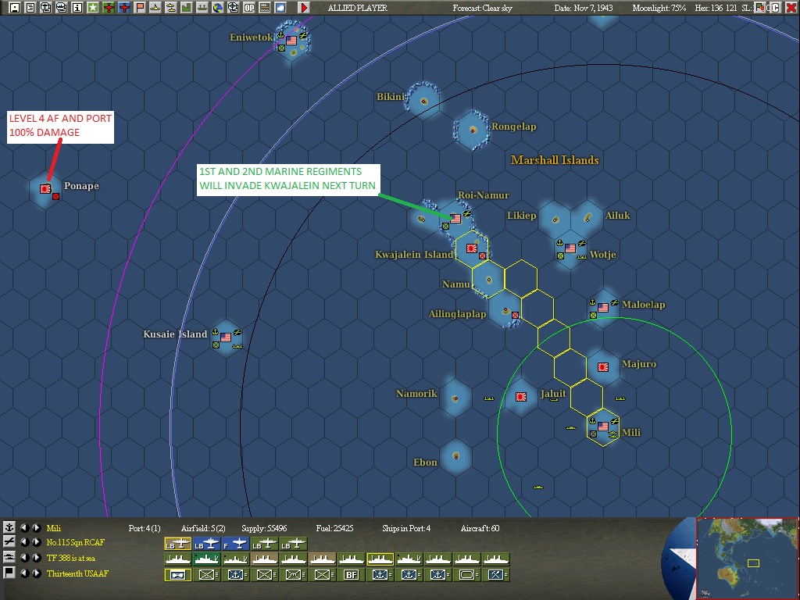Select the blue 'F' fighter air unit
The height and width of the screenshot is (600, 800).
(x=235, y=544)
